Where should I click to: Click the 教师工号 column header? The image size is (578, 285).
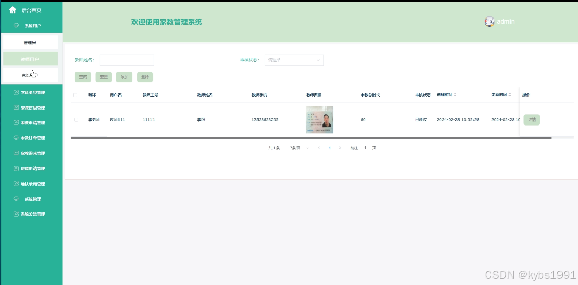pyautogui.click(x=150, y=95)
